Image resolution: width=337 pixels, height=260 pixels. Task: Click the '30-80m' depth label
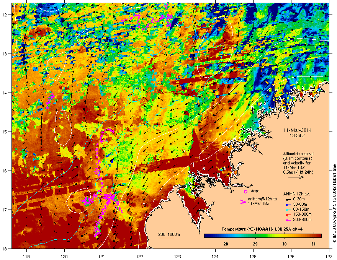(x=300, y=204)
